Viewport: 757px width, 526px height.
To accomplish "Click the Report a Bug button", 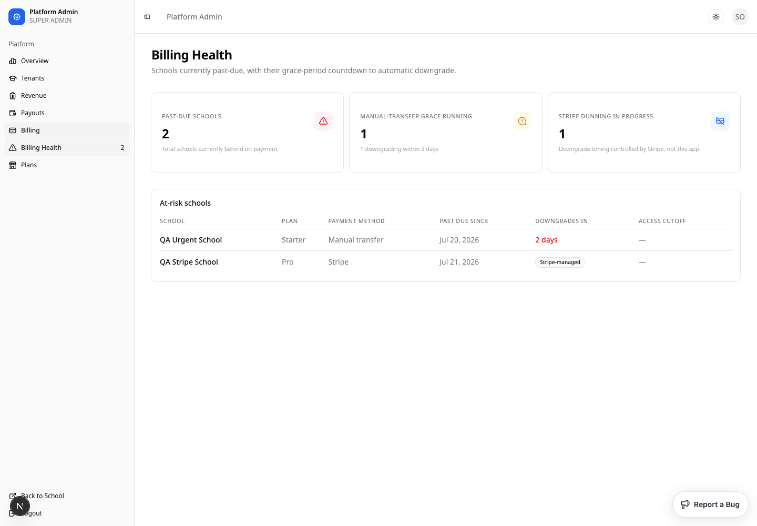I will point(710,504).
